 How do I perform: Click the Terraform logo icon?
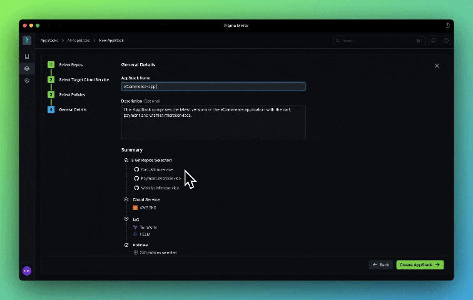click(135, 227)
